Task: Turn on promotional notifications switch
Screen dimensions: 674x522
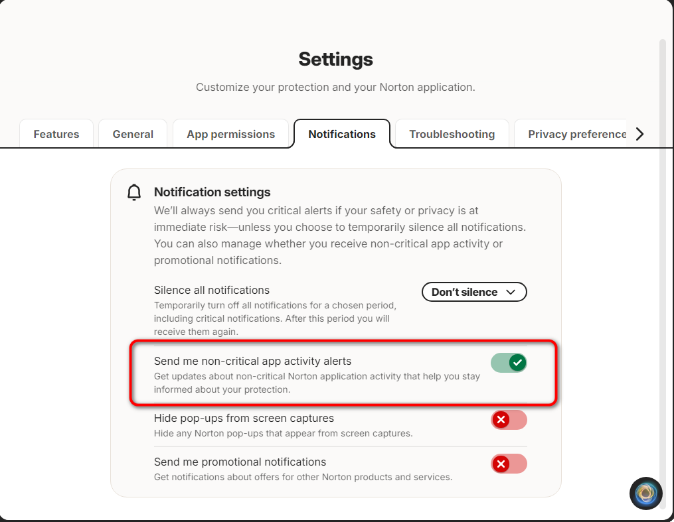Action: (509, 464)
